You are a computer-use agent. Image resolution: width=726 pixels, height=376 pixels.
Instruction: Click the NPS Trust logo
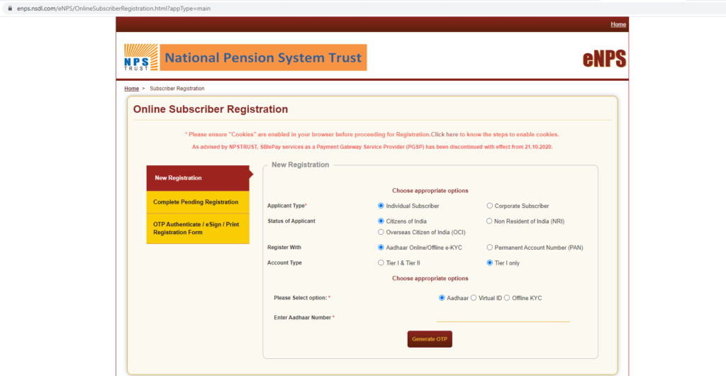(x=141, y=57)
